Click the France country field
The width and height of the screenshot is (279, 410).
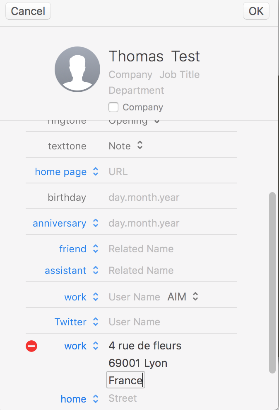click(125, 380)
